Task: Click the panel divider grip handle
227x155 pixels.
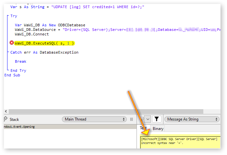Action: point(131,119)
